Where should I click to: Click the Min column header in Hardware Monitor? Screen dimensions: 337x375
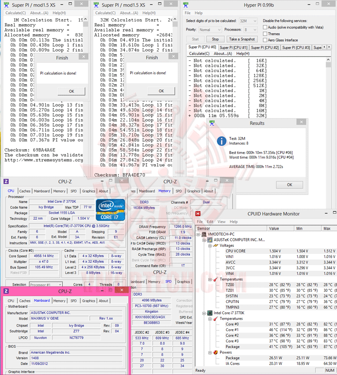pyautogui.click(x=308, y=228)
